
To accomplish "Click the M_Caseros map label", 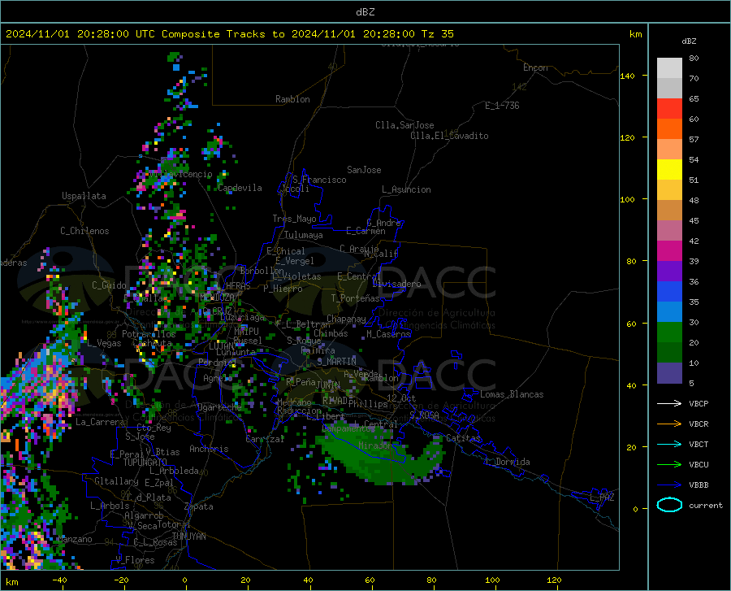I will pyautogui.click(x=388, y=333).
